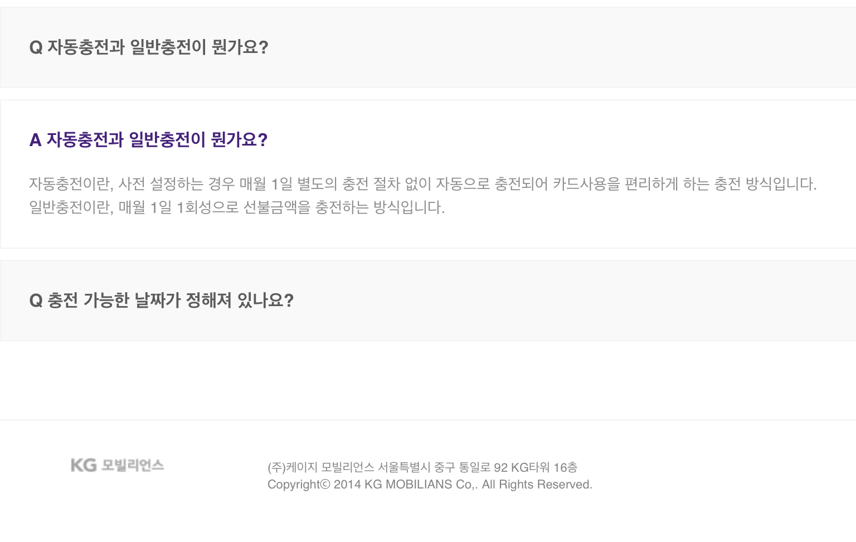The width and height of the screenshot is (856, 542).
Task: Click the purple answer heading 자동충전과 일반충전이 뭔가요?
Action: tap(157, 140)
